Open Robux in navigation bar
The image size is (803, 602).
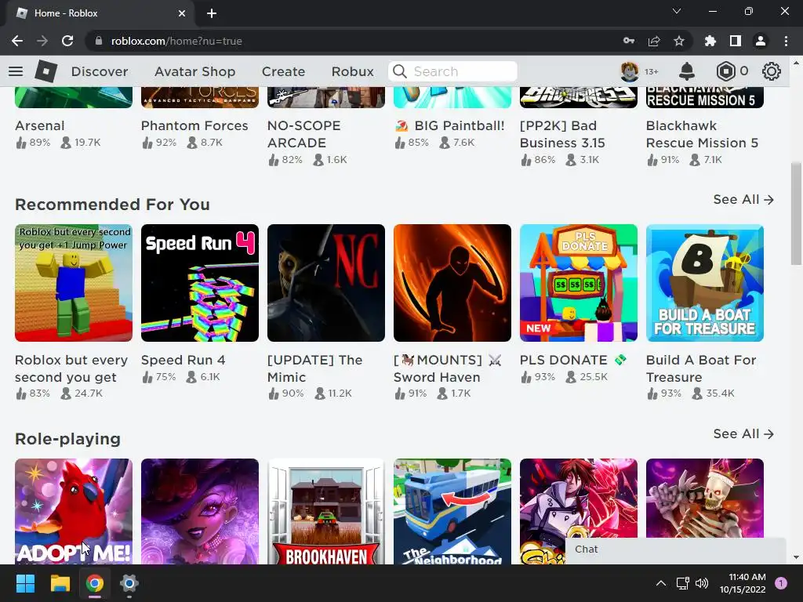pyautogui.click(x=352, y=71)
